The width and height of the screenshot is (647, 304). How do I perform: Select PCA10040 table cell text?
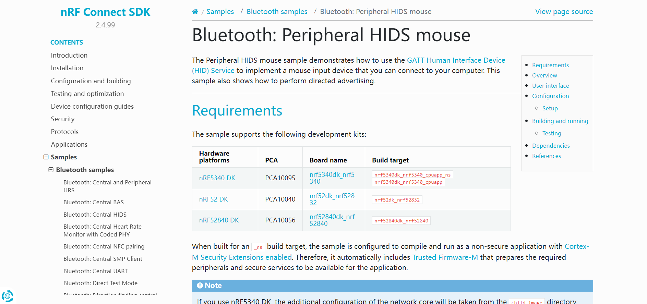pyautogui.click(x=280, y=199)
